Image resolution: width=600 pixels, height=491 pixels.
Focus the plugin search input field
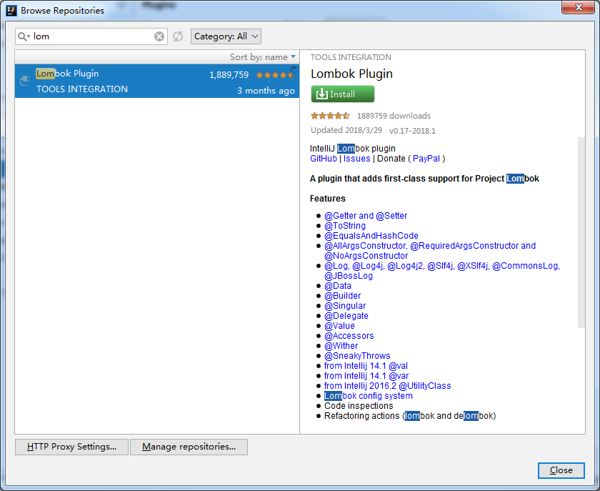click(x=92, y=36)
